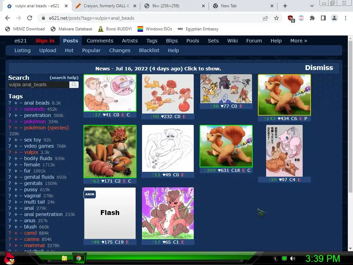This screenshot has height=265, width=353.
Task: Open a new browser tab with plus
Action: point(285,6)
